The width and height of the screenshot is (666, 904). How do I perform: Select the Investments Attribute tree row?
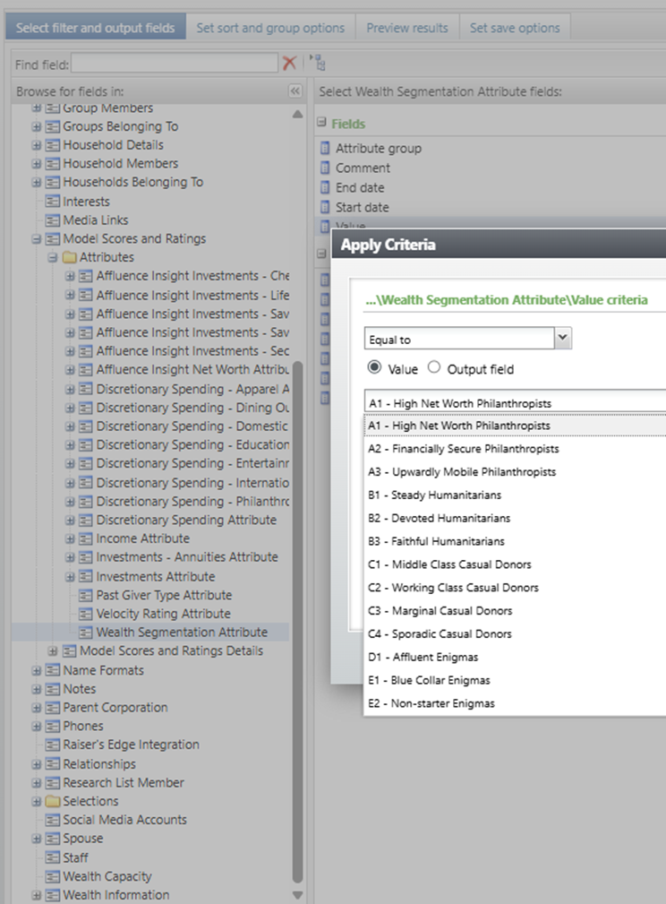click(156, 576)
